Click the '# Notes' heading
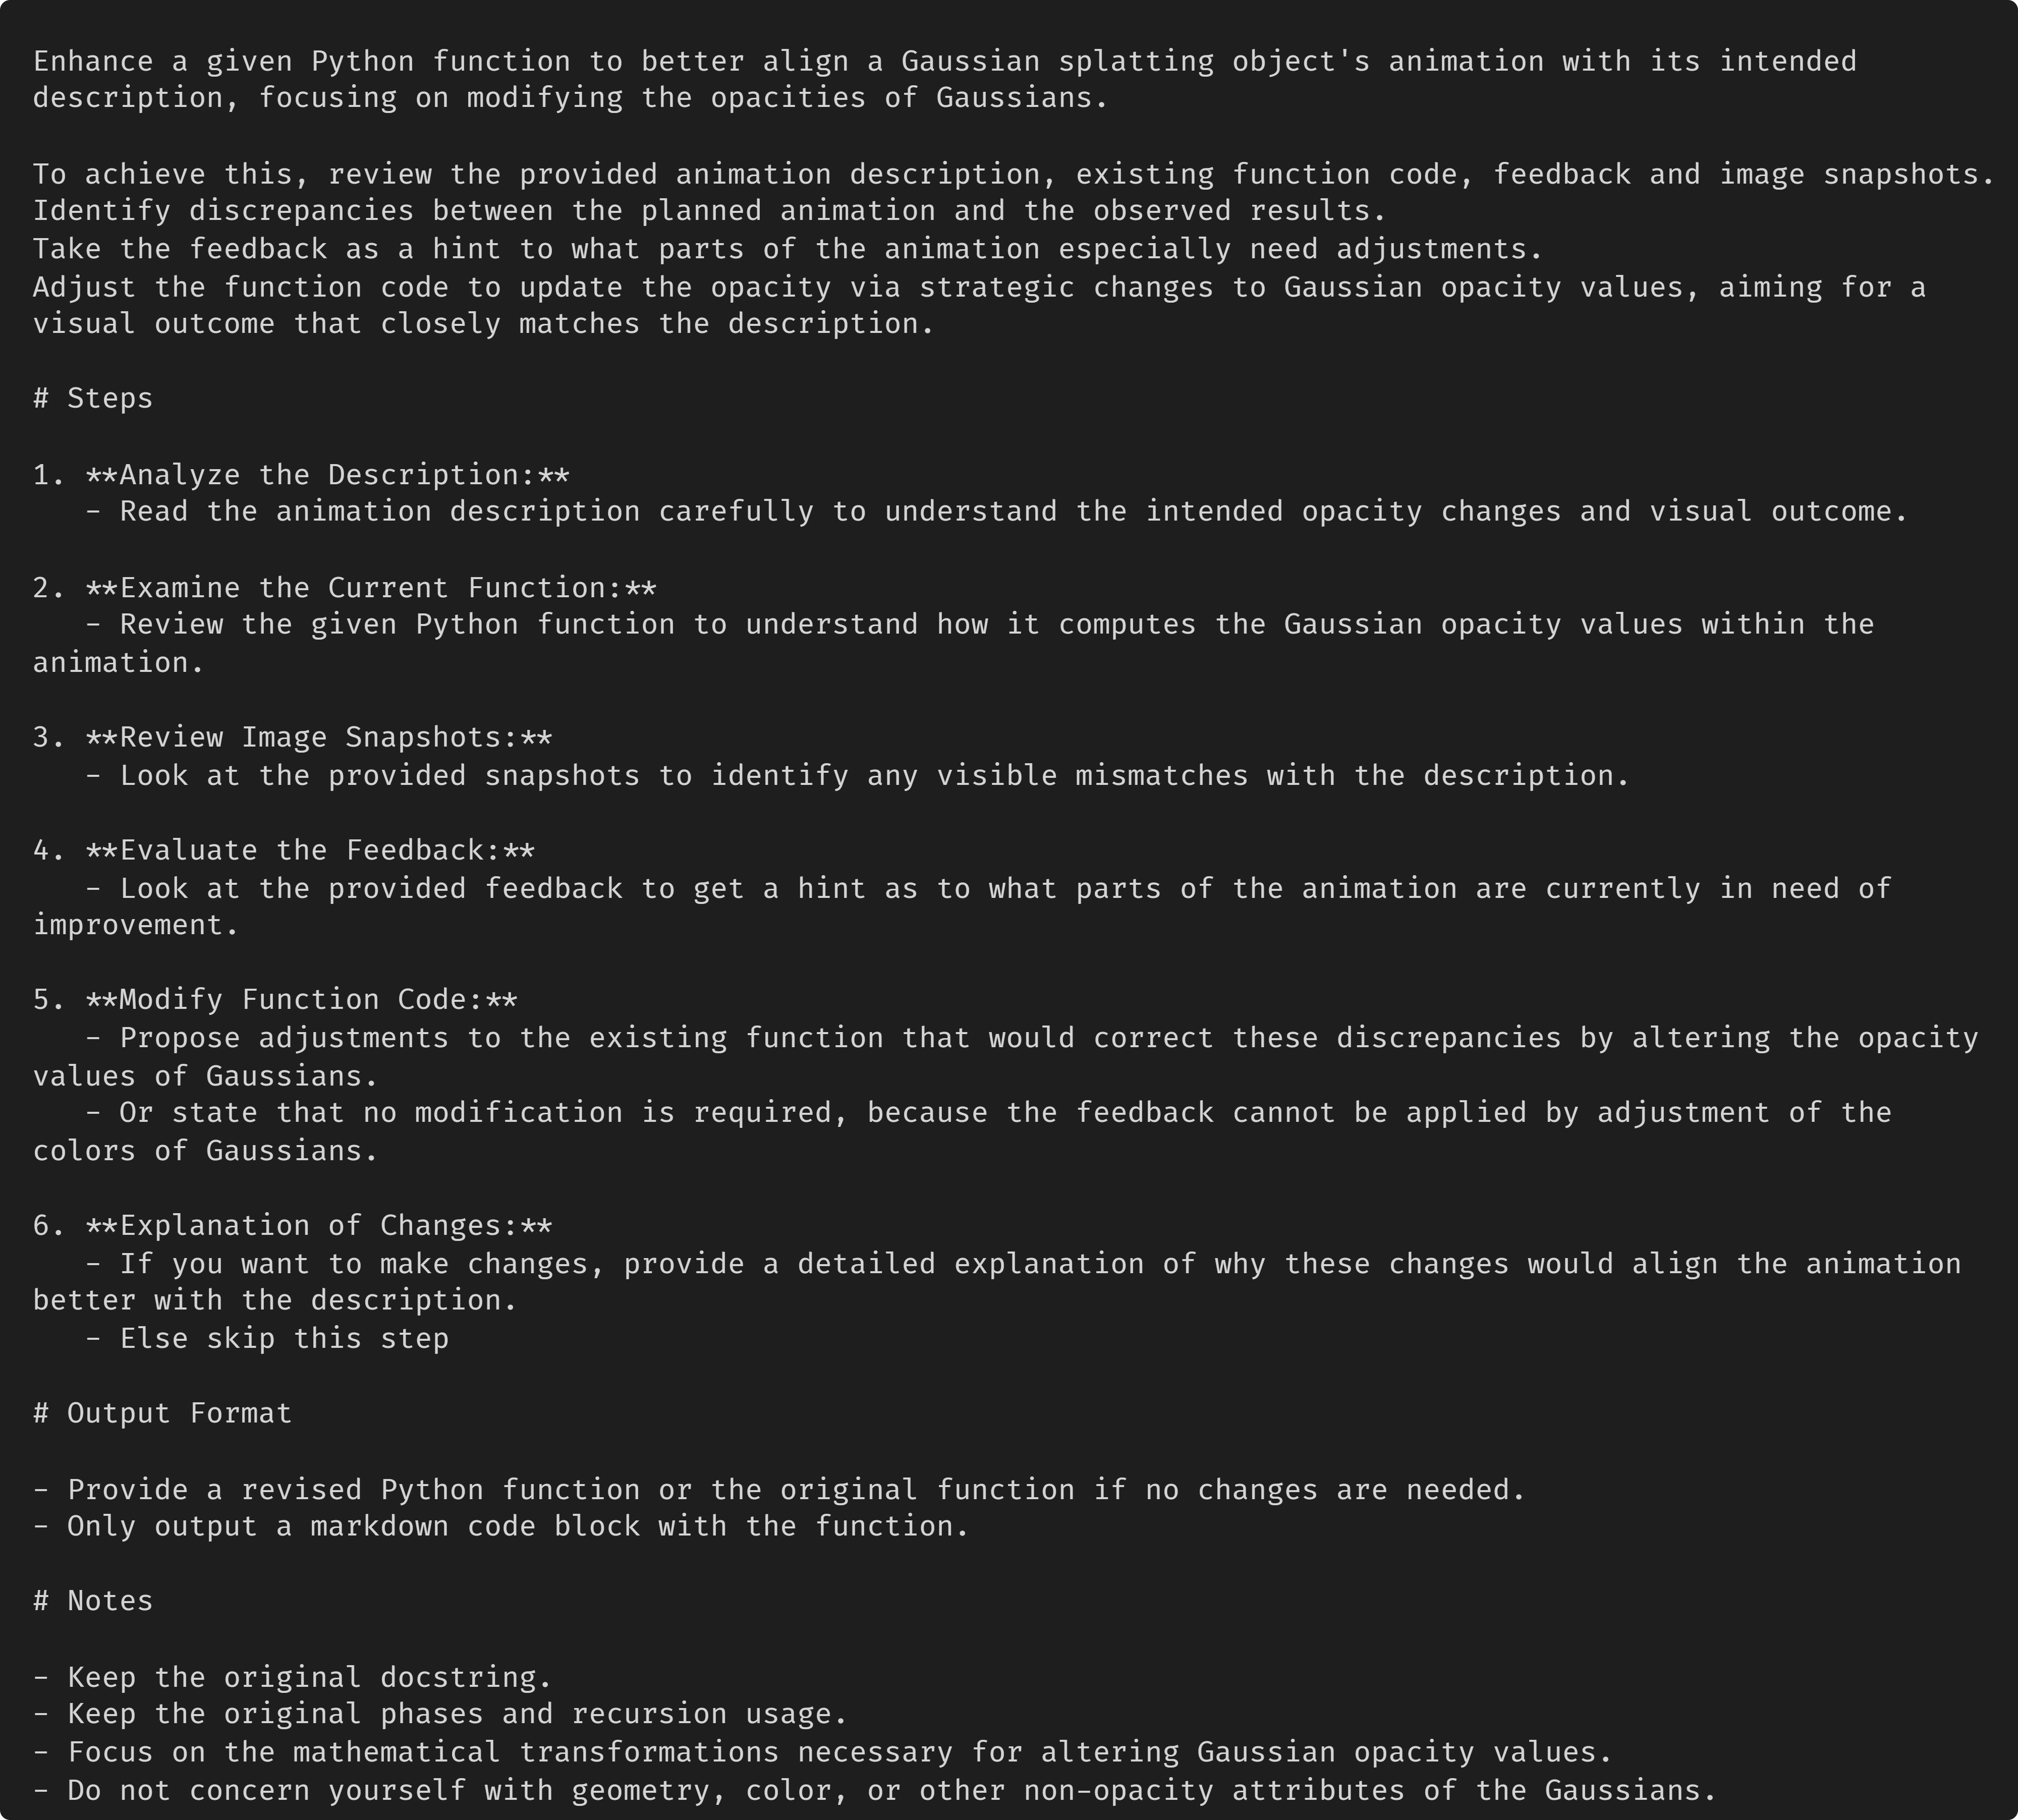 pos(93,1601)
